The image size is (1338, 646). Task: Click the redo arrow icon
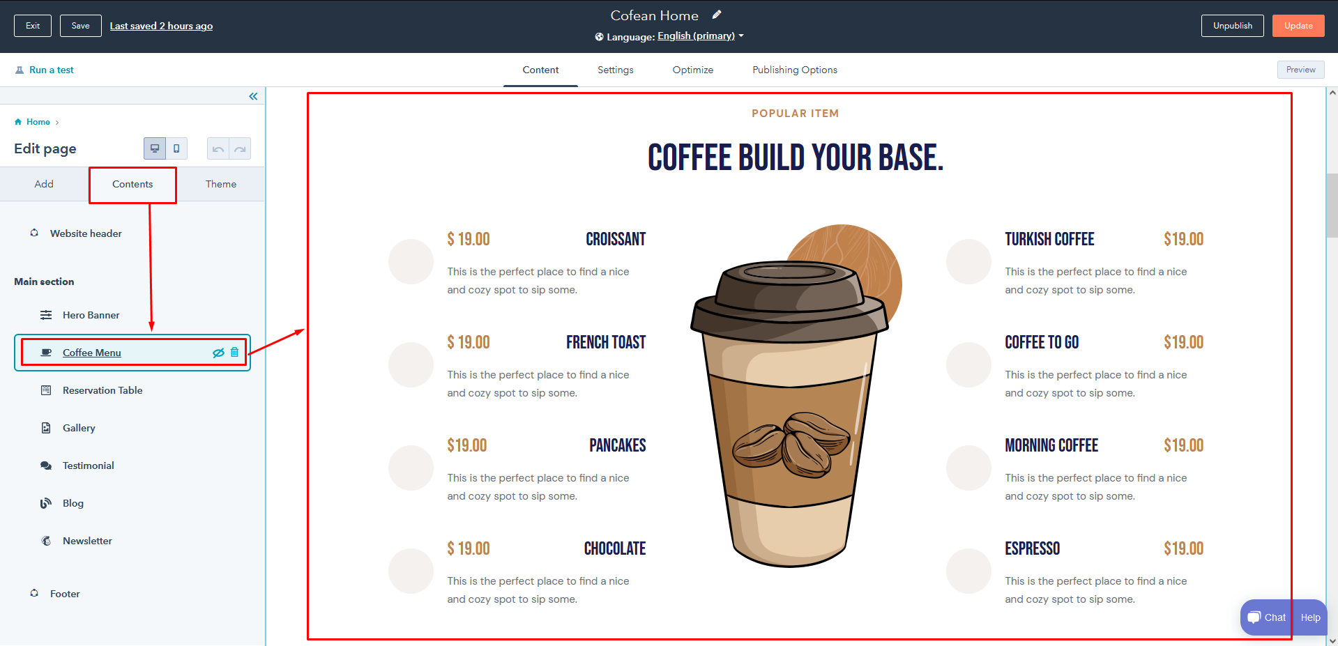pos(240,149)
